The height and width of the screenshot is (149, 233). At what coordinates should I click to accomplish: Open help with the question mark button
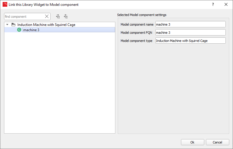[213, 5]
